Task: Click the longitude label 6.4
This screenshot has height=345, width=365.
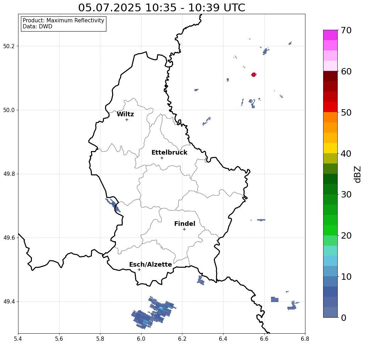Action: tap(223, 339)
